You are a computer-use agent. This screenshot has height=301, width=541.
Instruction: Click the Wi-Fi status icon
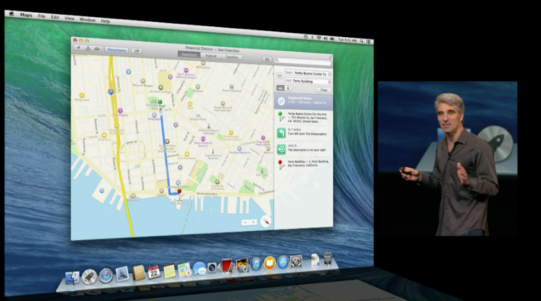point(319,38)
